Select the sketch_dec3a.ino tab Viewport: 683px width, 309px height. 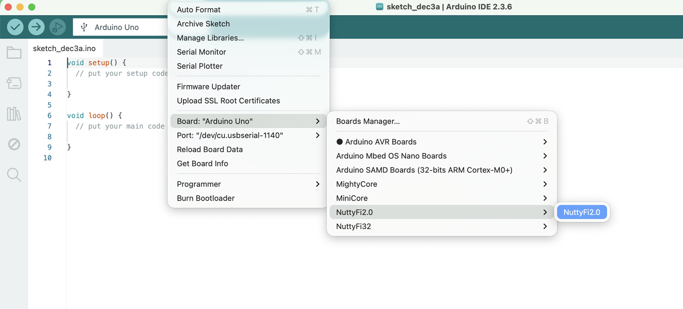pos(64,48)
